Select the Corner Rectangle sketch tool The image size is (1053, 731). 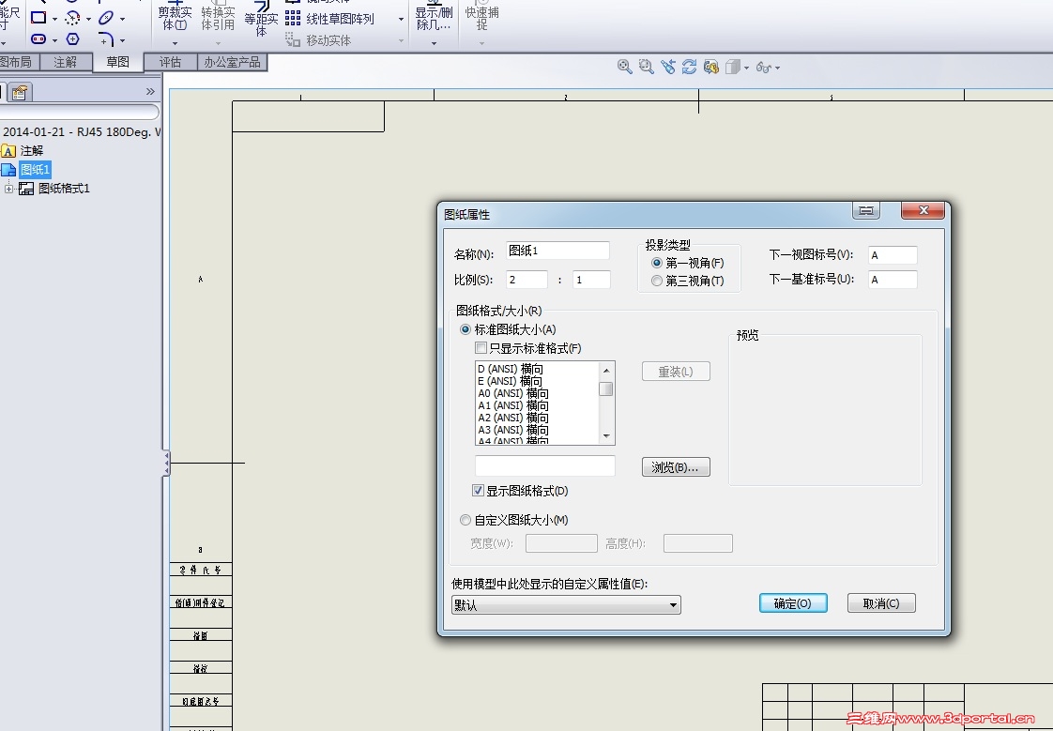39,18
